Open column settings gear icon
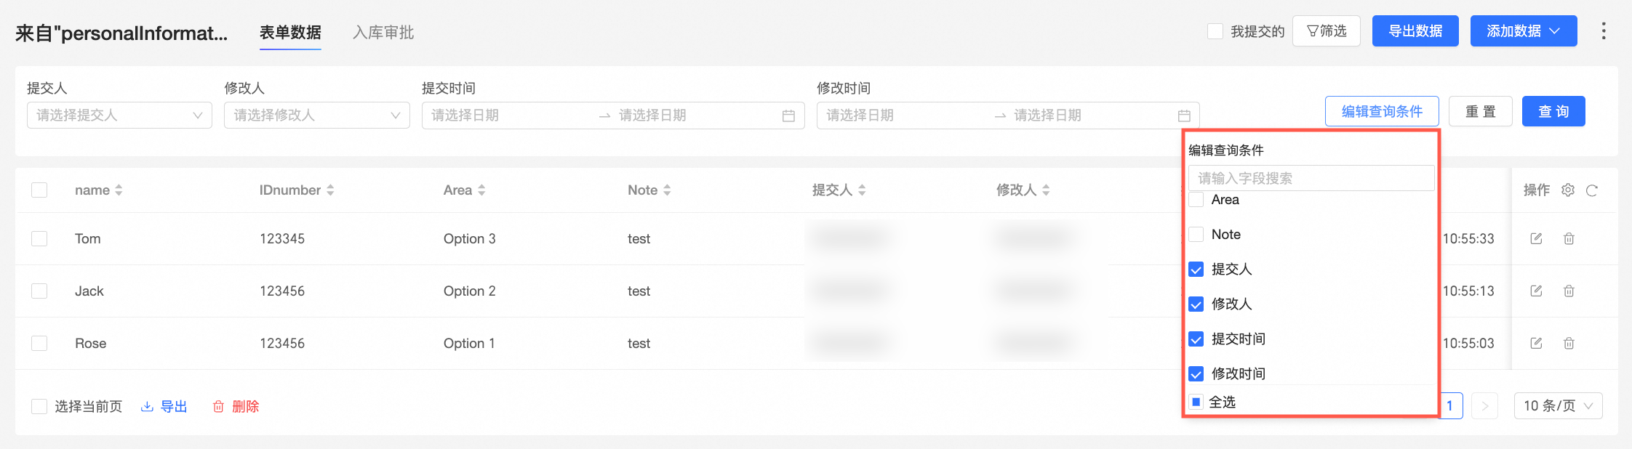The height and width of the screenshot is (449, 1632). [x=1568, y=190]
